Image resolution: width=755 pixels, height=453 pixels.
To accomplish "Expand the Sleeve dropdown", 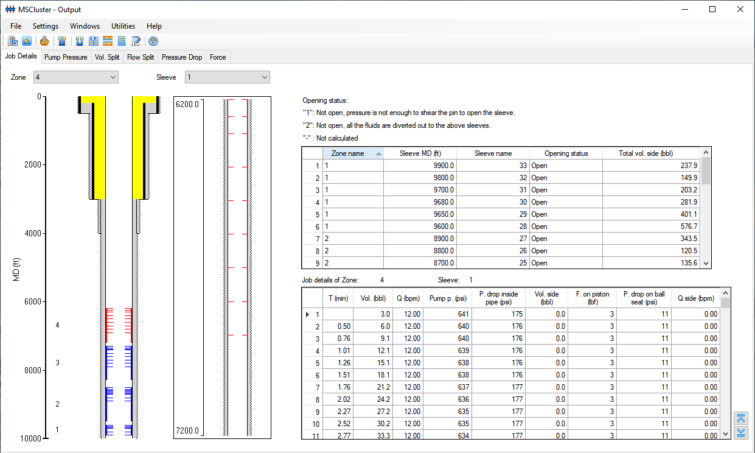I will [x=264, y=77].
